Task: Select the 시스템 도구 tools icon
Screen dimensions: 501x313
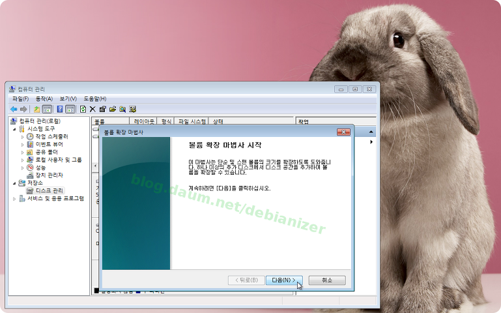Action: click(x=21, y=129)
